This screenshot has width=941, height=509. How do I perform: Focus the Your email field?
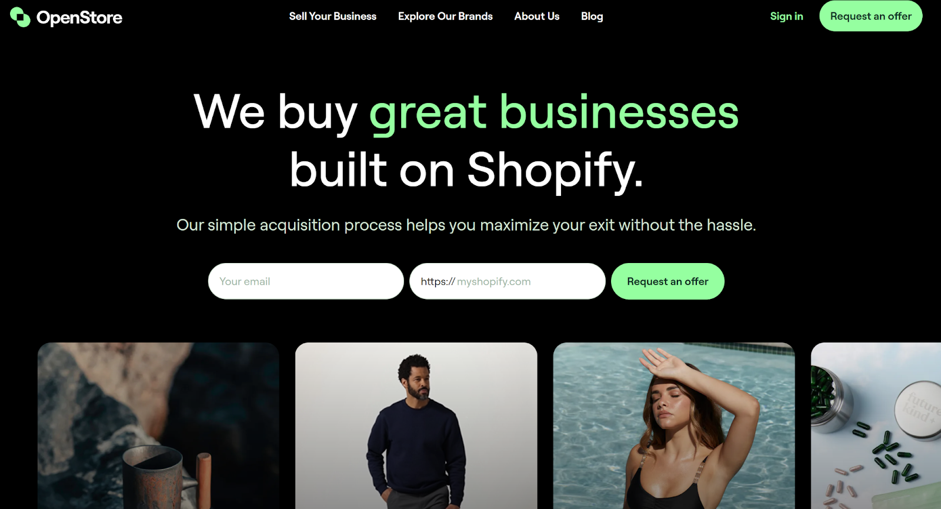tap(306, 281)
